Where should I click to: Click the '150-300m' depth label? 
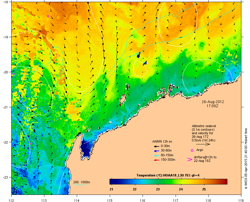point(168,160)
